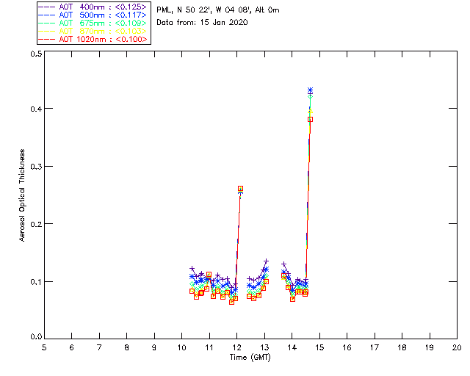The width and height of the screenshot is (470, 376).
Task: Click the 0.1 y-axis label
Action: pos(36,281)
